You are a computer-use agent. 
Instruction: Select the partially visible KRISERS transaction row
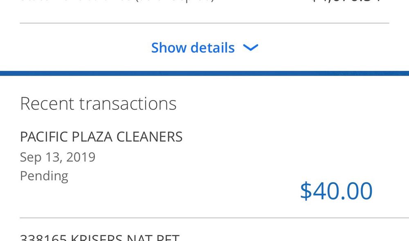coord(99,236)
